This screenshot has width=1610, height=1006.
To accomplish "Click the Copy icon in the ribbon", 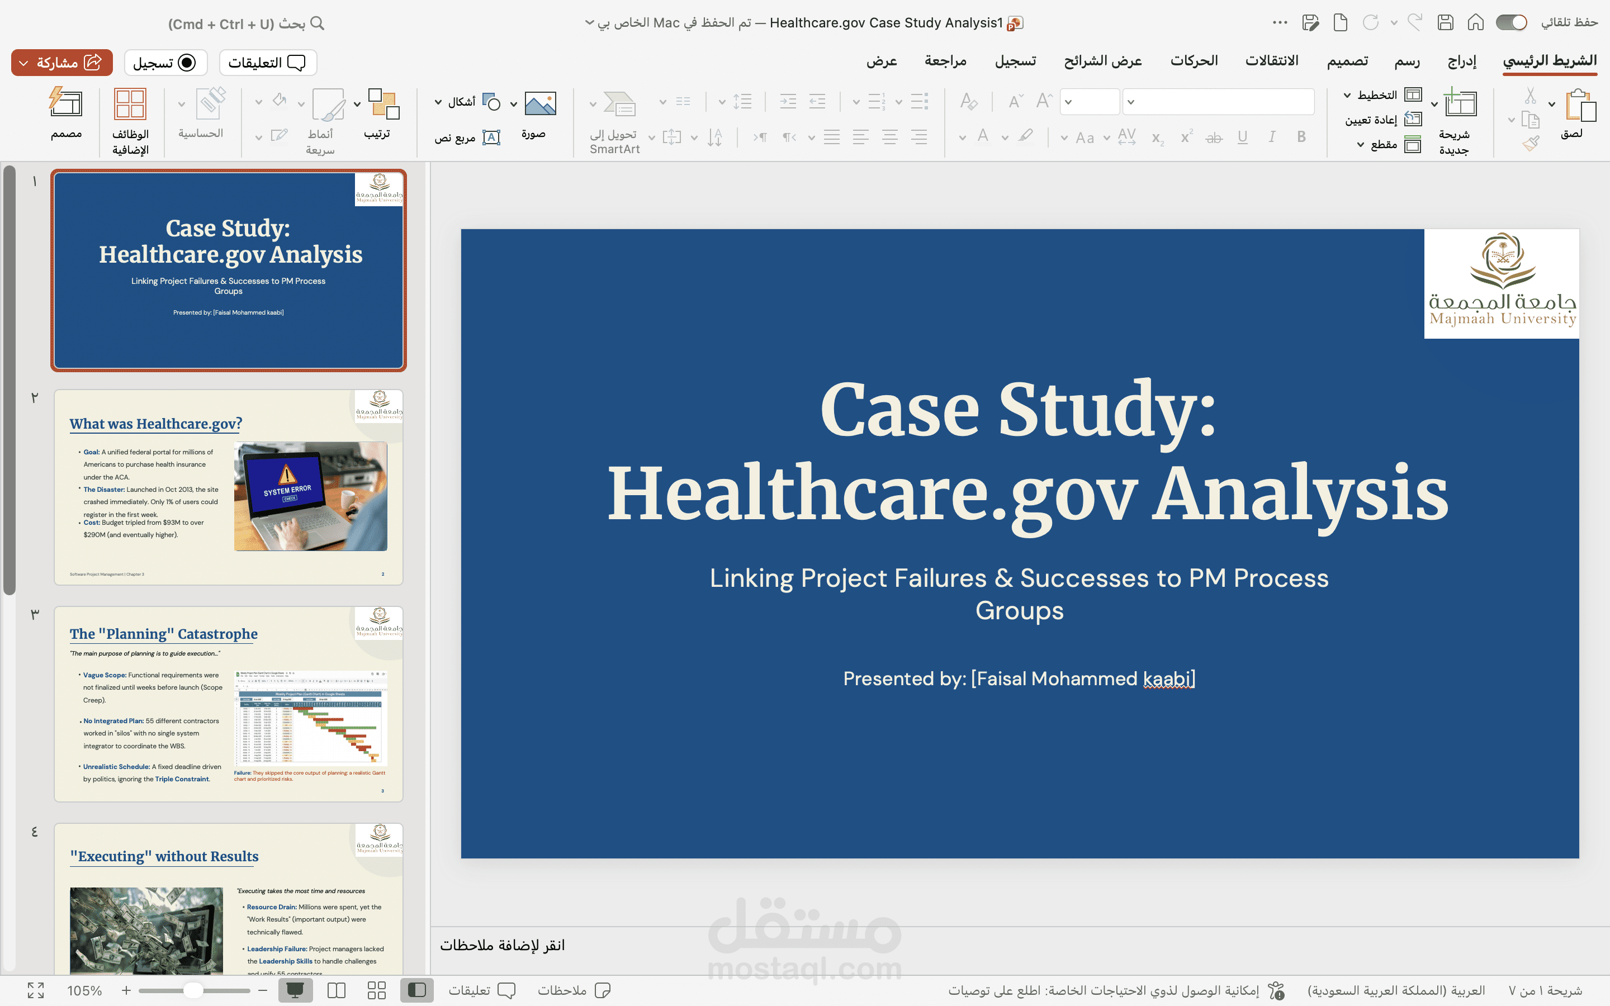I will click(x=1531, y=120).
